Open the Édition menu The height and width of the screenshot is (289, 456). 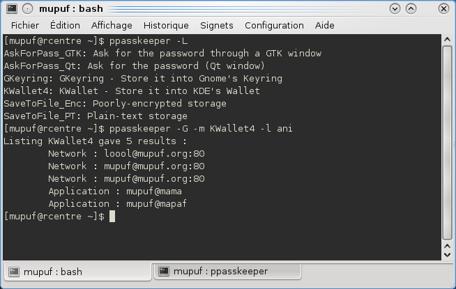click(65, 26)
